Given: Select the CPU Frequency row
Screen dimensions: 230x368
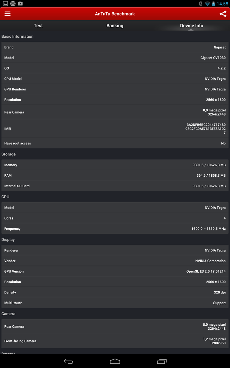Looking at the screenshot, I should click(115, 229).
